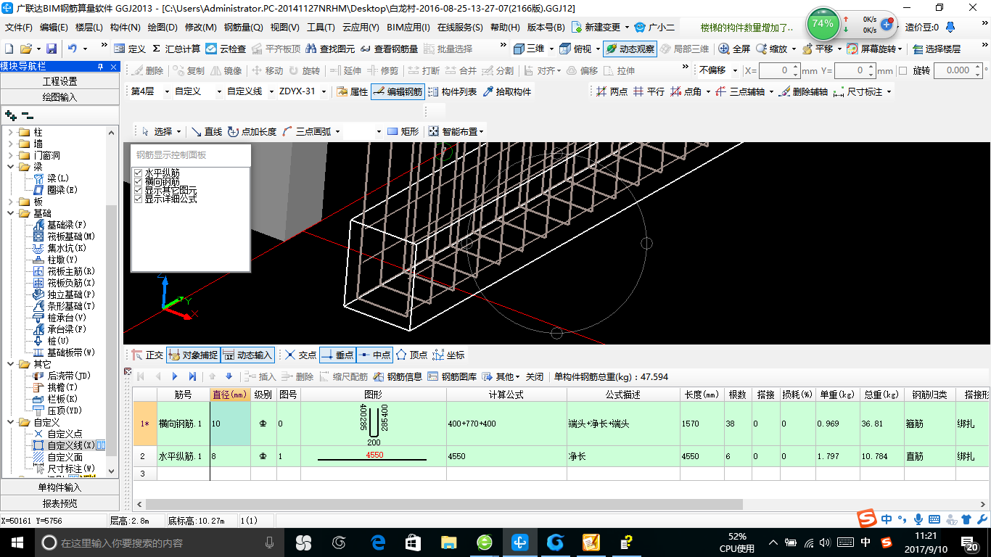Toggle 正交 orthogonal mode
Screen dimensions: 991x557
coord(147,355)
